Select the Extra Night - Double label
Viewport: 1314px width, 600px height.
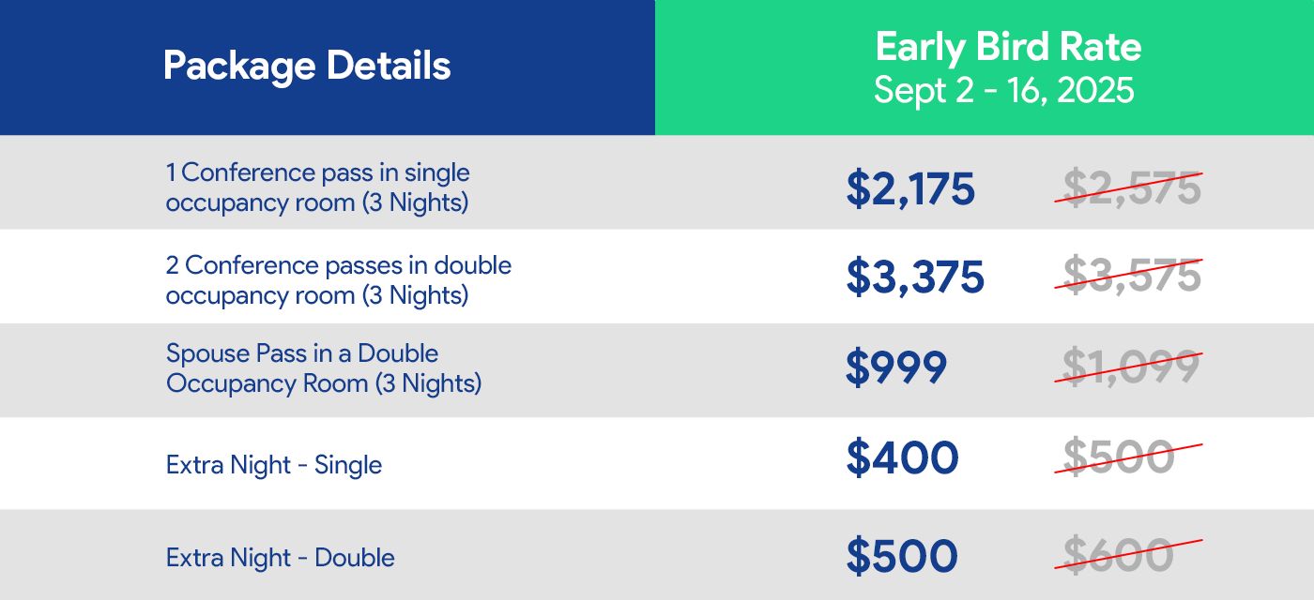click(x=281, y=558)
